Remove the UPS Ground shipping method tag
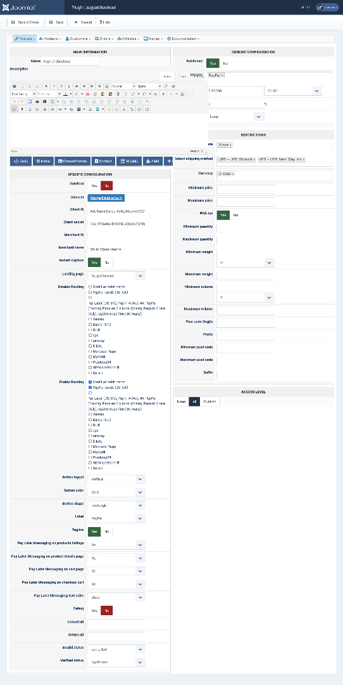The height and width of the screenshot is (685, 343). click(254, 159)
